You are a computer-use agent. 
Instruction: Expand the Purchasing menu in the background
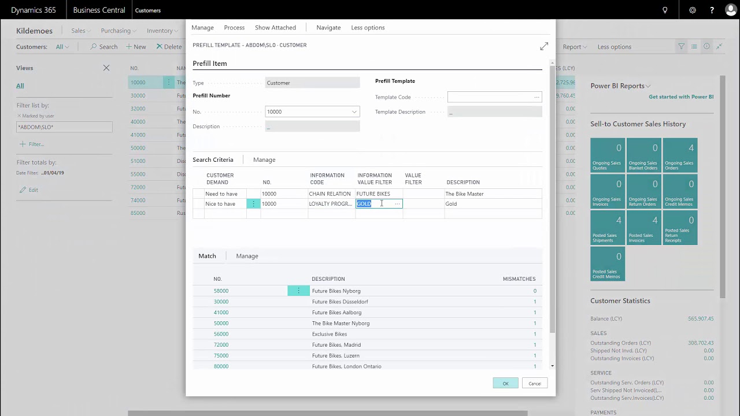click(119, 31)
